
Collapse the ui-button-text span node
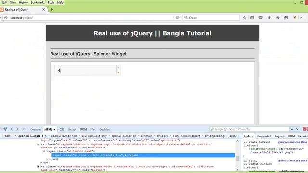pos(44,151)
